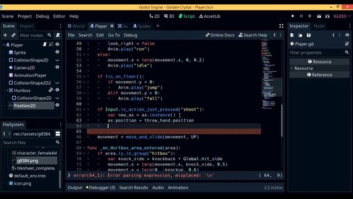Open Scene dock options menu

coord(60,26)
